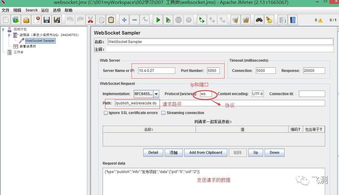Click the 添加 button
The height and width of the screenshot is (195, 339).
174,153
